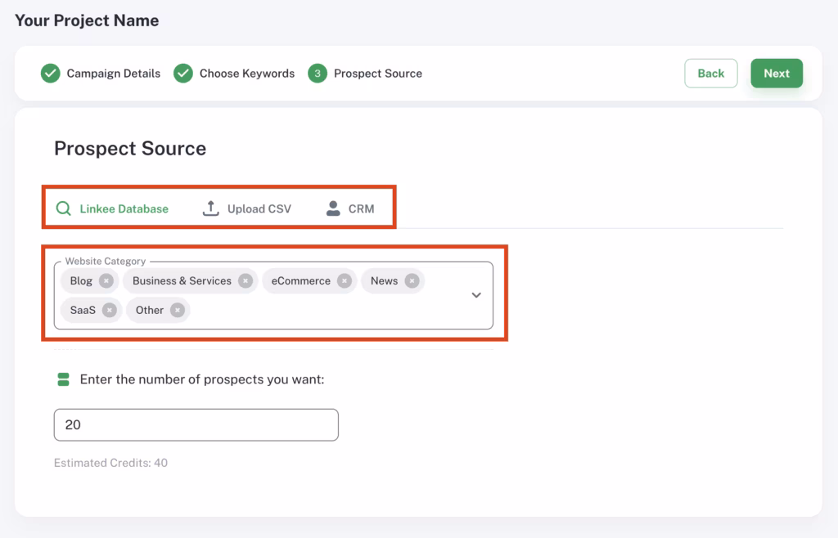Remove the SaaS category chip

(110, 310)
